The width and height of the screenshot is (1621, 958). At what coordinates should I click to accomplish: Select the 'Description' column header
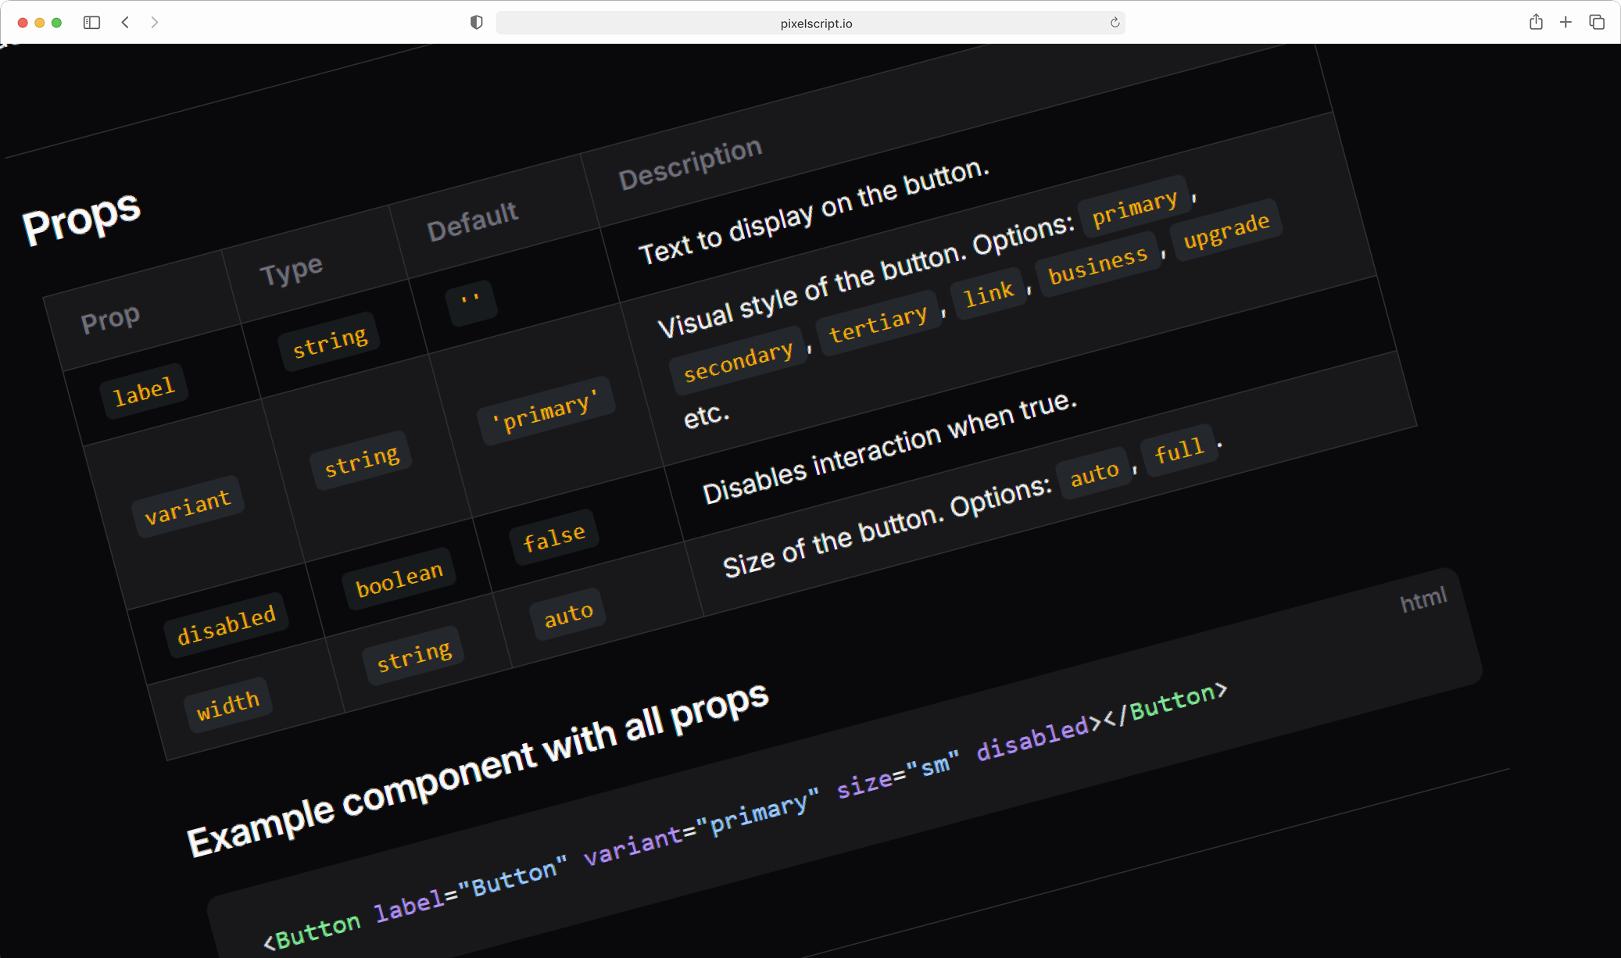tap(690, 163)
